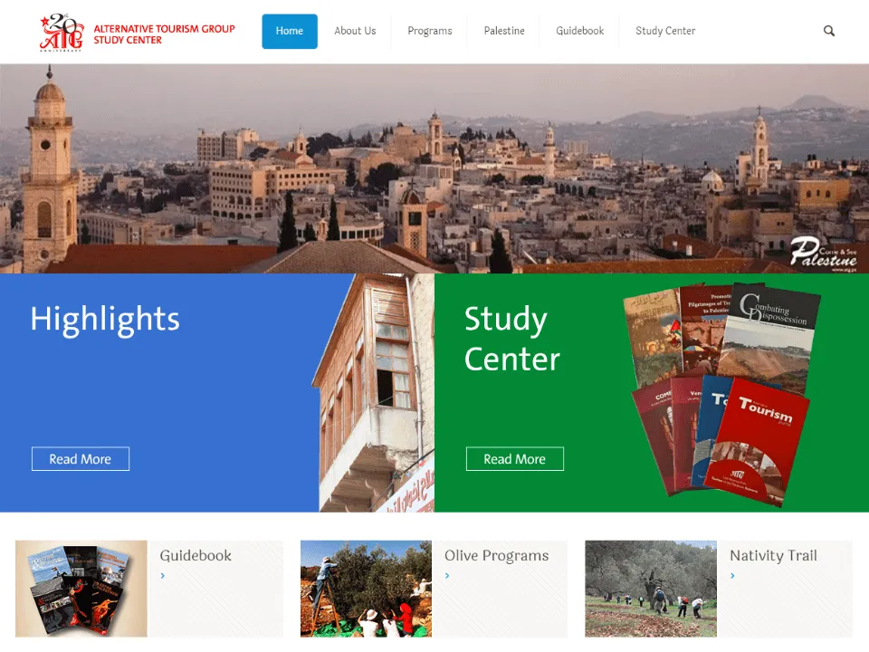Expand the Programs menu

click(429, 31)
